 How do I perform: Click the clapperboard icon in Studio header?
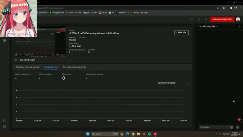(191, 19)
